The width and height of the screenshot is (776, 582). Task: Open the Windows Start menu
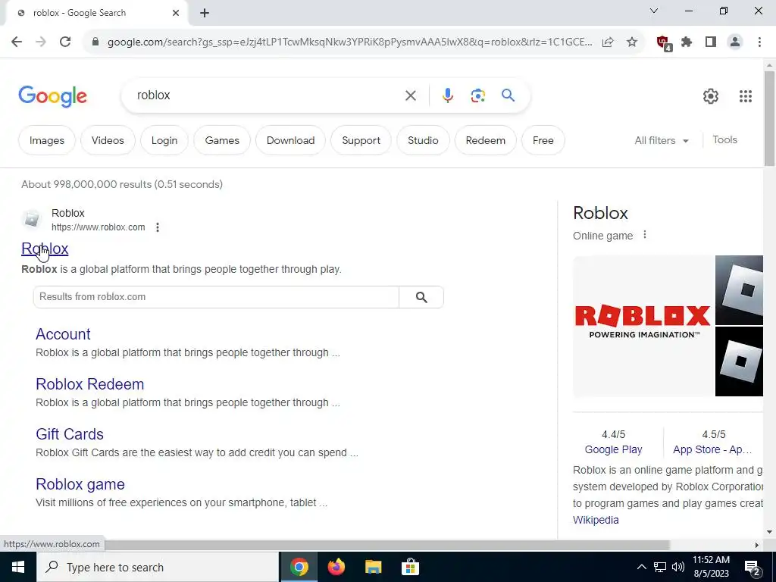click(18, 567)
